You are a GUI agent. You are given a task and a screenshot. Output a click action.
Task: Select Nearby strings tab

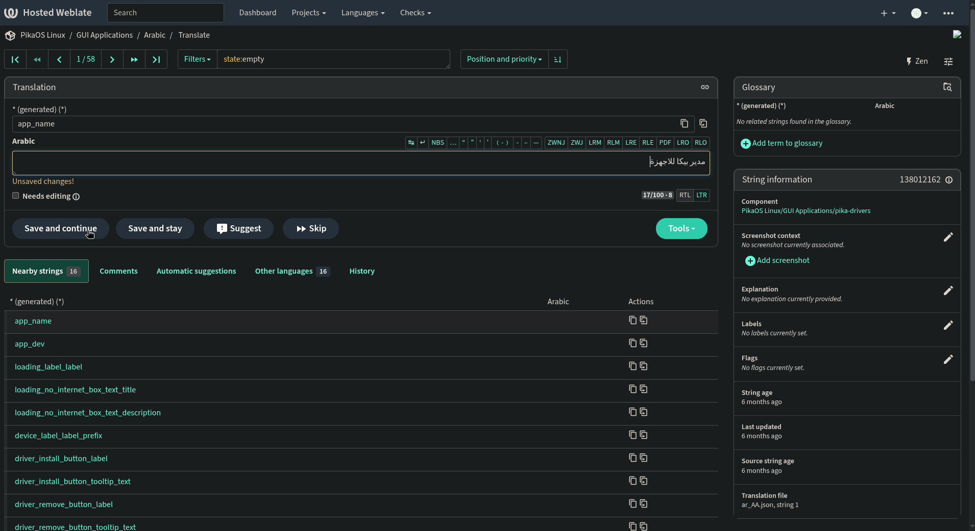coord(46,271)
